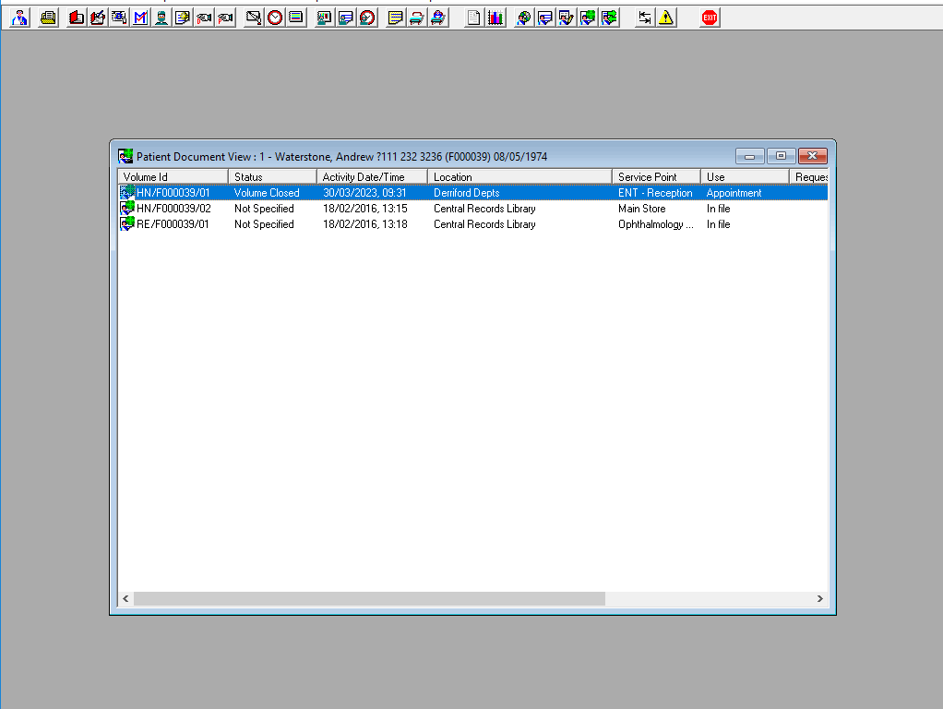
Task: Click the red book toolbar icon
Action: (x=77, y=18)
